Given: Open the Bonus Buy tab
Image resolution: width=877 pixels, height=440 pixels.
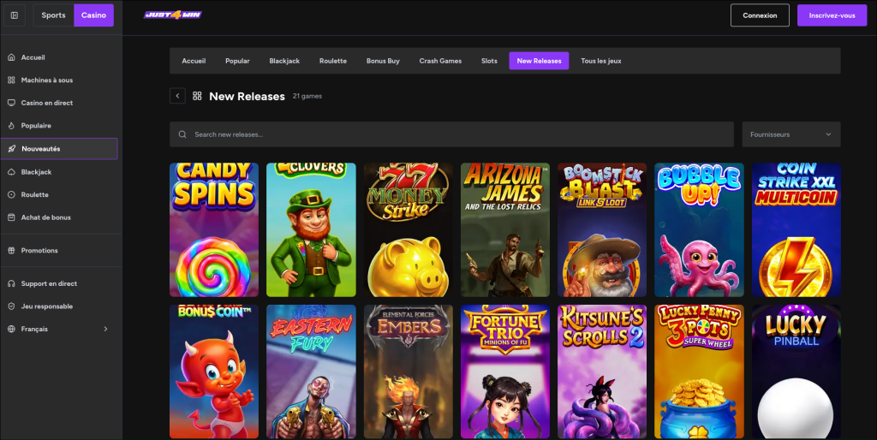Looking at the screenshot, I should click(x=383, y=61).
